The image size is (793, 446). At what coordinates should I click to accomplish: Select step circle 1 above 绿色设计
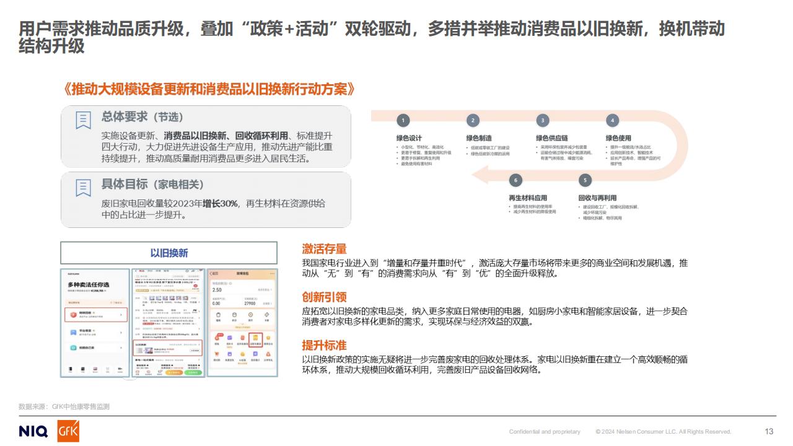(x=403, y=121)
